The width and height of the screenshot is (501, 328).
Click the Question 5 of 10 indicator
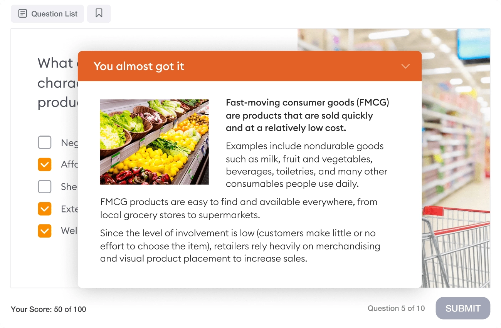[x=396, y=308]
